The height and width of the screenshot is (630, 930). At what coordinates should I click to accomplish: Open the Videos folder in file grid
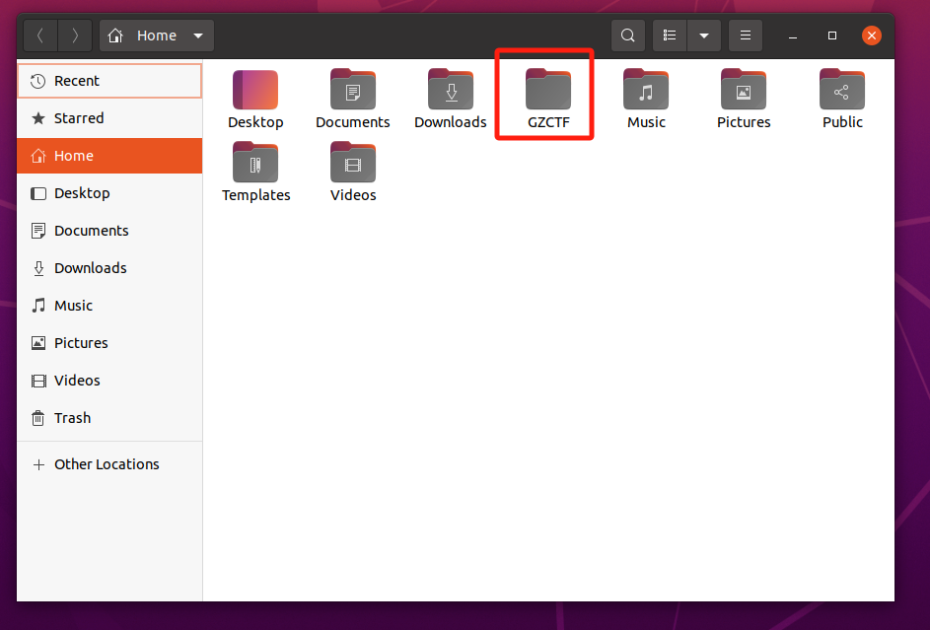[353, 162]
